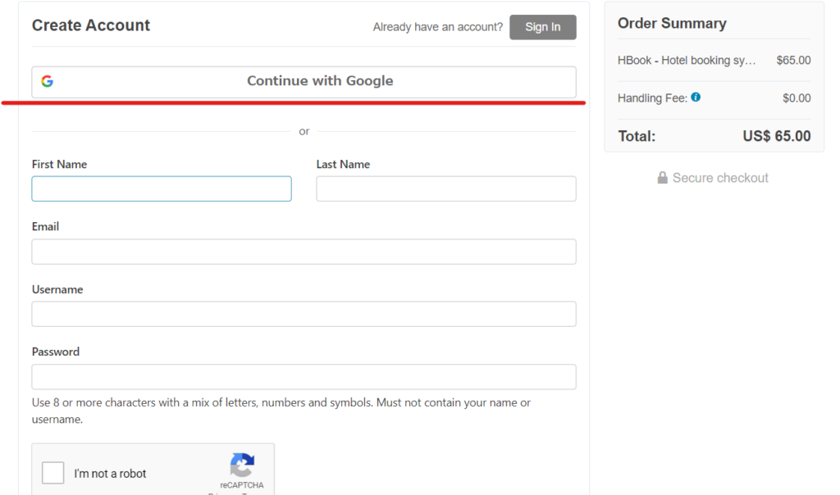
Task: Click the US$ 65.00 total amount
Action: [x=776, y=136]
